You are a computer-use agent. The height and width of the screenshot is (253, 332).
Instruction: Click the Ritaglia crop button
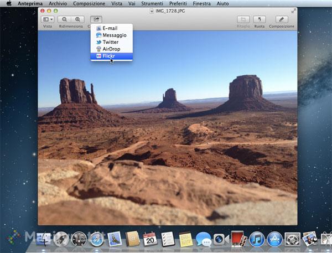(243, 19)
